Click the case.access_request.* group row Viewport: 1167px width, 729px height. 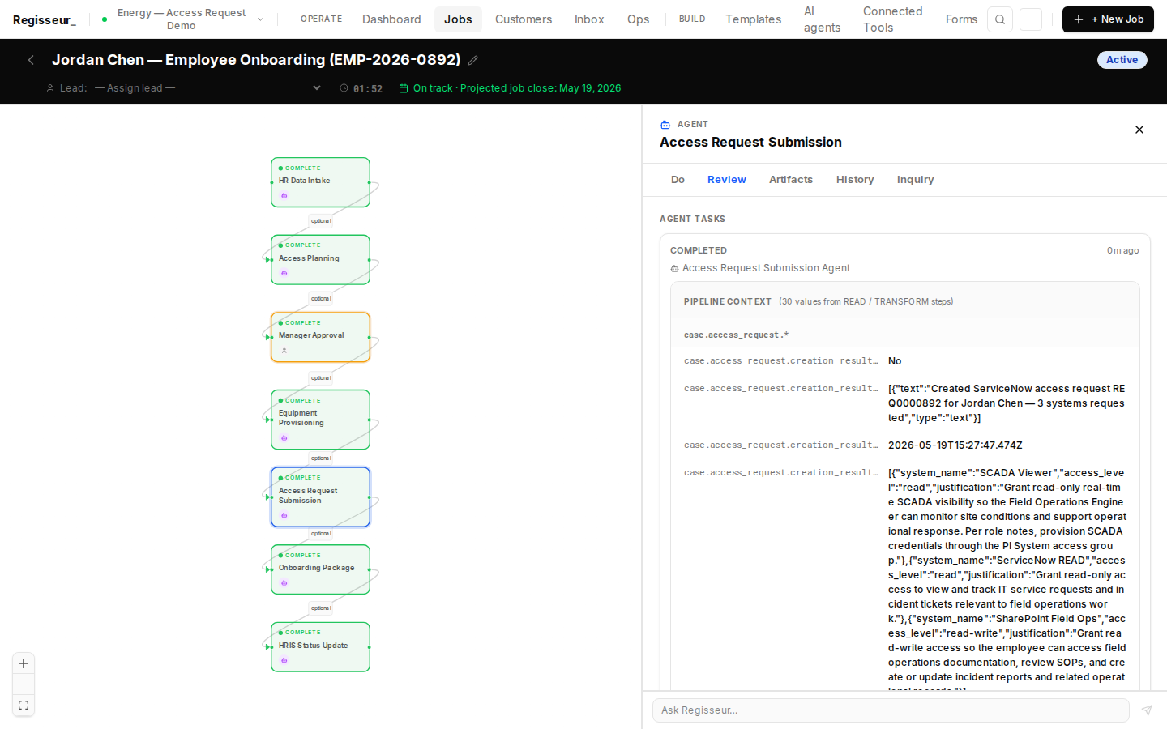click(905, 335)
